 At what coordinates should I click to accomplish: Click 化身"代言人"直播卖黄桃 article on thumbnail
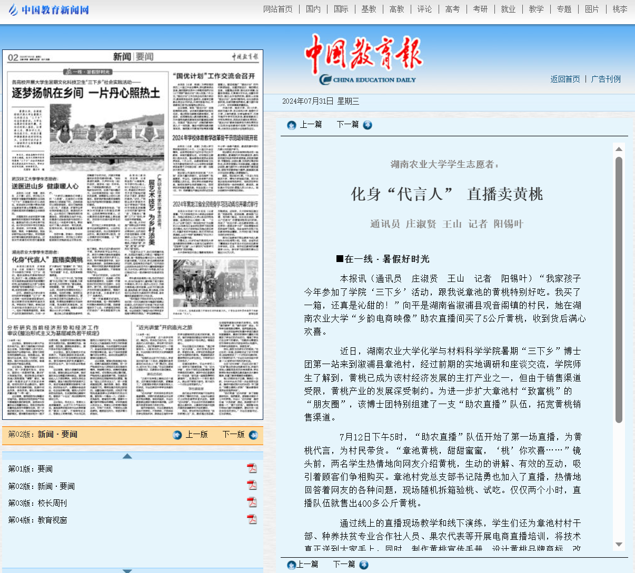(x=47, y=260)
